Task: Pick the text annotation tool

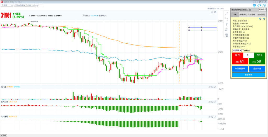Action: click(226, 24)
